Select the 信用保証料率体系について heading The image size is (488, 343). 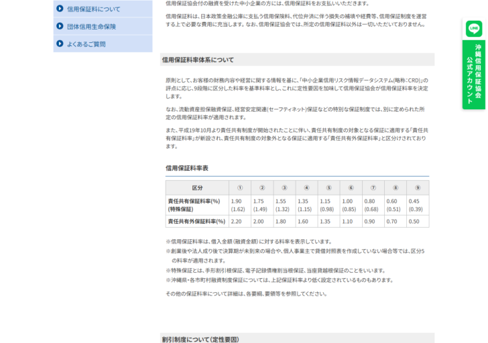pos(198,60)
